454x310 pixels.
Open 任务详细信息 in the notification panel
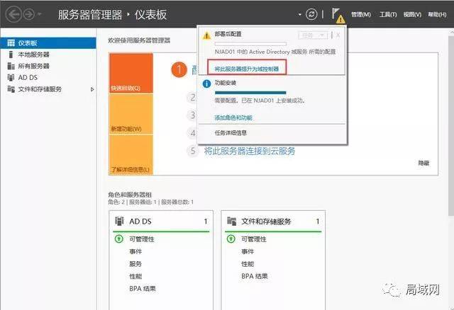[x=231, y=133]
